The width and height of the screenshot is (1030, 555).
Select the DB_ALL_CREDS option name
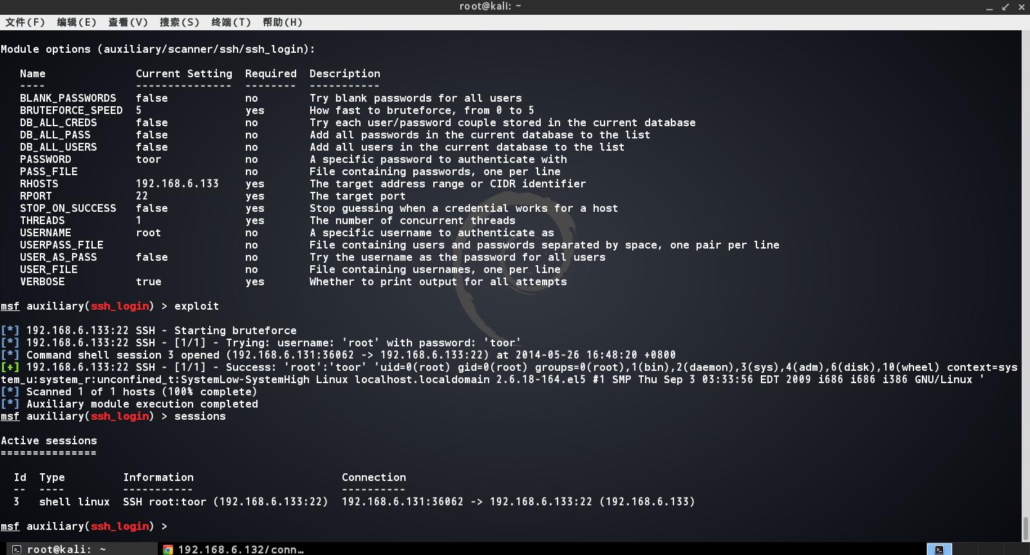coord(59,123)
